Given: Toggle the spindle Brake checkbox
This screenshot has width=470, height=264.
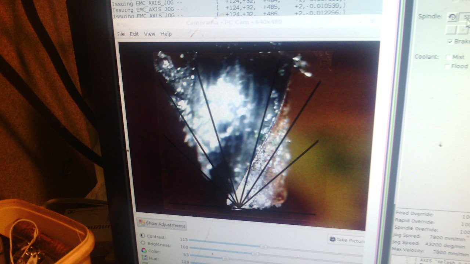Looking at the screenshot, I should point(451,41).
